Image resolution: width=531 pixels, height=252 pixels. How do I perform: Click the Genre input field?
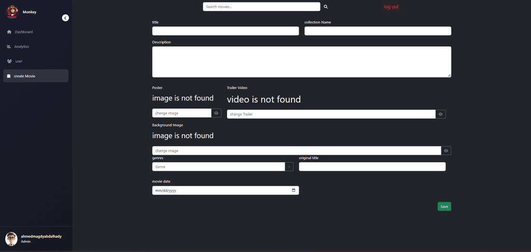[219, 167]
